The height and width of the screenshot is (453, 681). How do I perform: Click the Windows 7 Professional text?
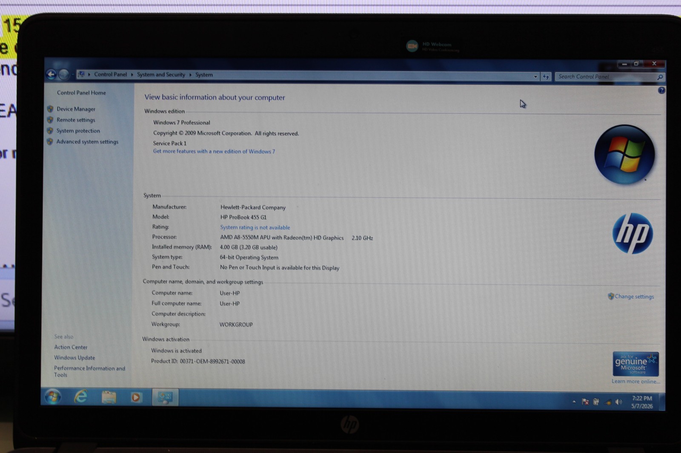pyautogui.click(x=182, y=122)
